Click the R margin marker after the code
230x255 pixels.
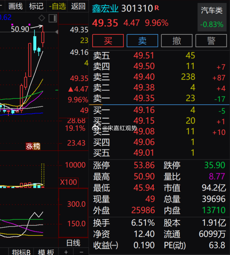click(157, 8)
